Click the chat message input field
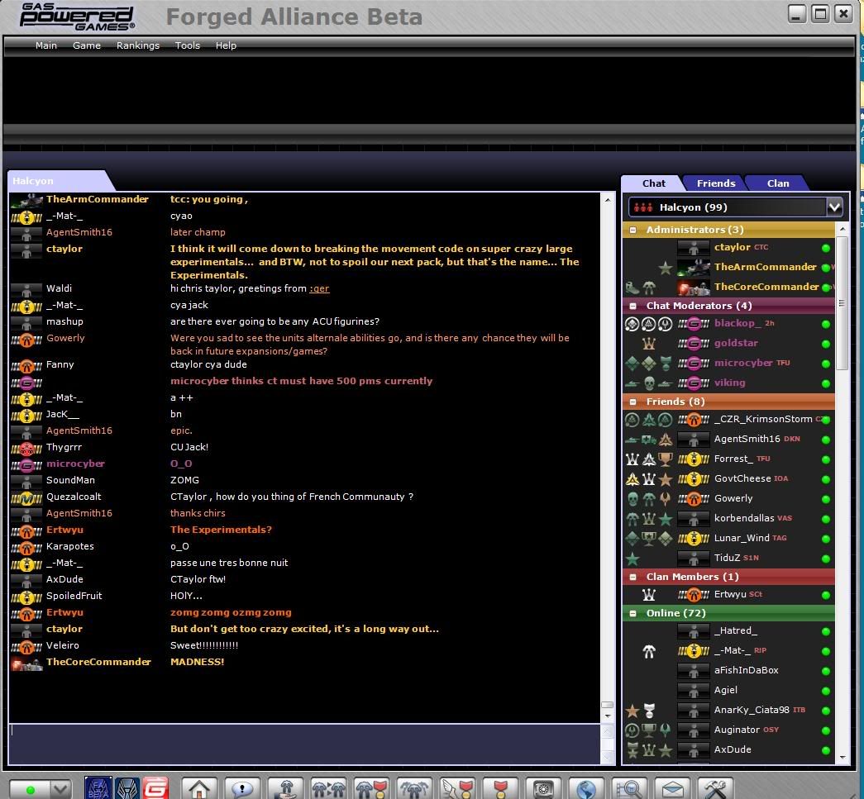 306,744
